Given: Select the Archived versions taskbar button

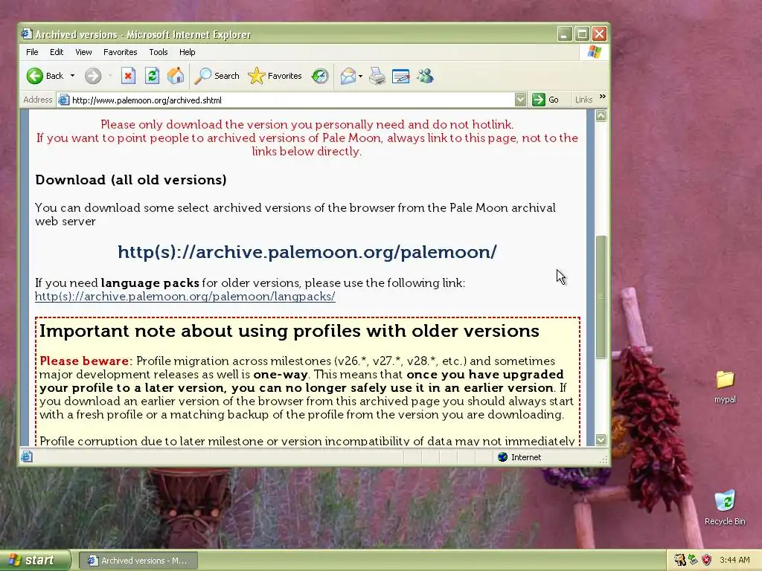Looking at the screenshot, I should click(x=138, y=561).
